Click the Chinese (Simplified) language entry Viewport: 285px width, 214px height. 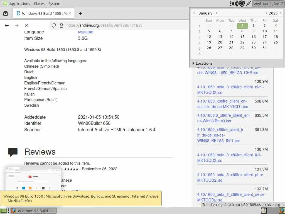click(x=42, y=66)
